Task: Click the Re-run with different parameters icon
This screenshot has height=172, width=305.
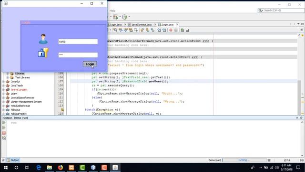Action: (4, 128)
